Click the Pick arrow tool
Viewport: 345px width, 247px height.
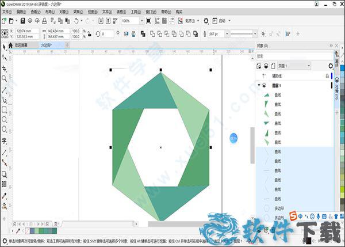click(4, 47)
